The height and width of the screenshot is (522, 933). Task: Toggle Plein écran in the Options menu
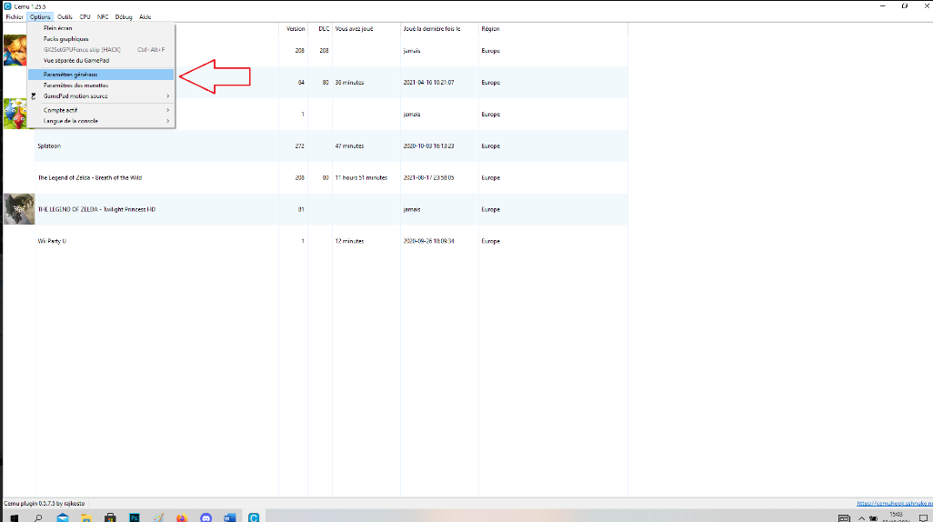tap(100, 28)
